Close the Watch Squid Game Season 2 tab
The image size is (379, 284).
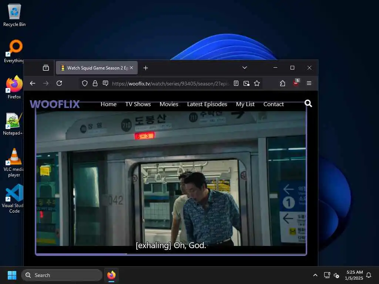[x=131, y=68]
